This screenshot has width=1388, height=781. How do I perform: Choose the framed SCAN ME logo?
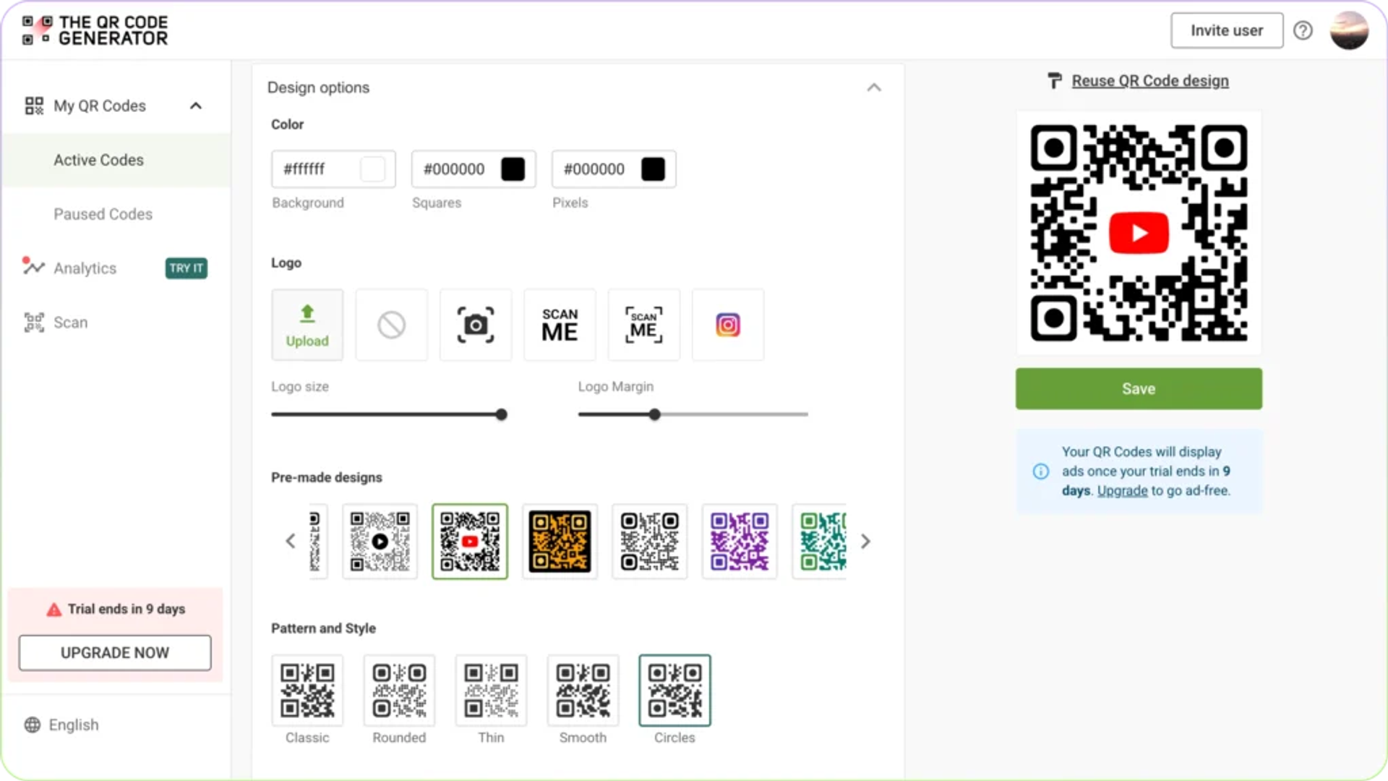(x=643, y=325)
